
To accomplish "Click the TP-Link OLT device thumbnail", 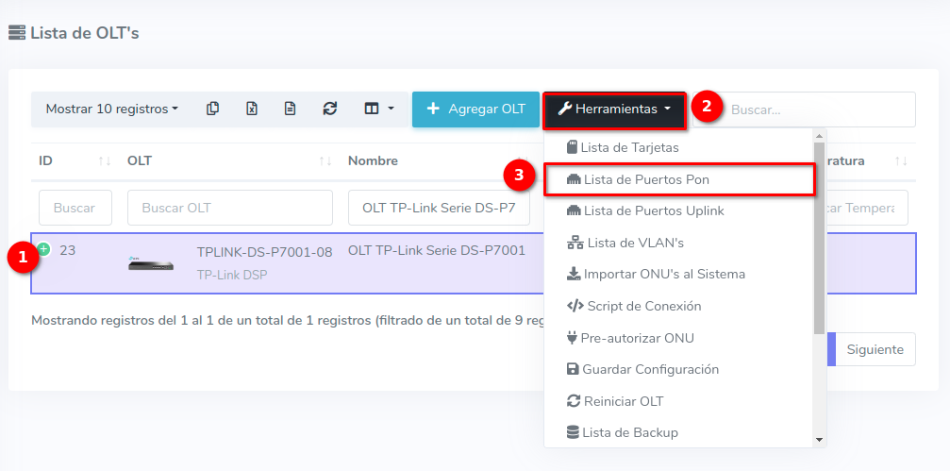I will [x=151, y=263].
